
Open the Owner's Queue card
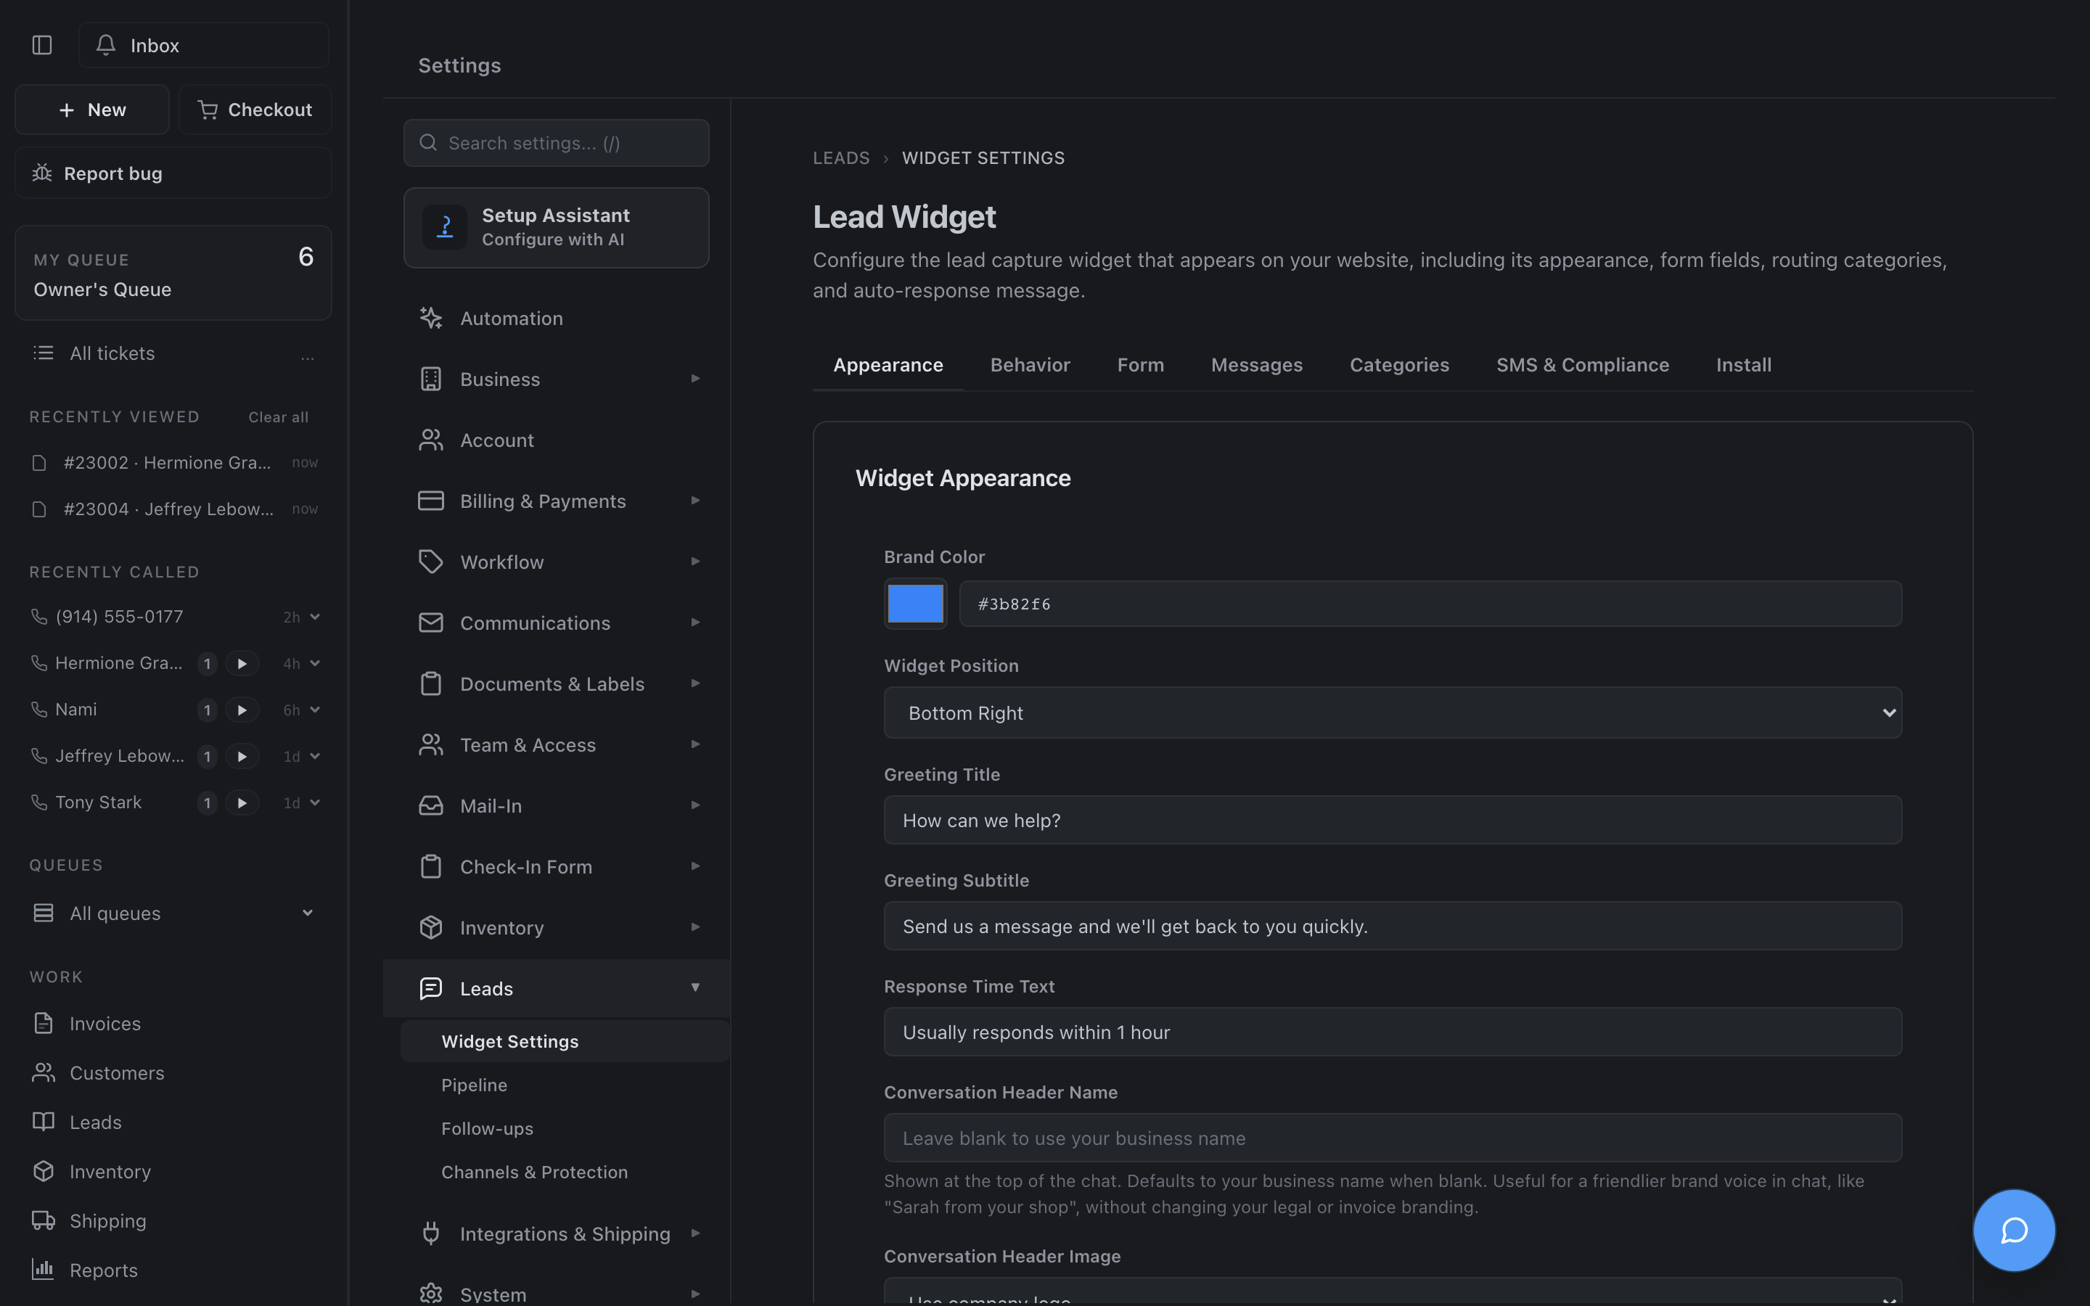[173, 273]
